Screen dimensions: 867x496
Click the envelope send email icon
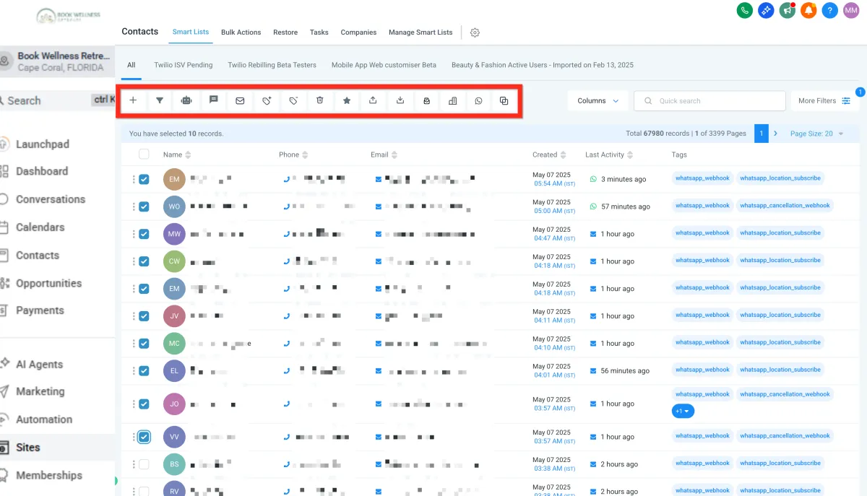click(x=240, y=101)
